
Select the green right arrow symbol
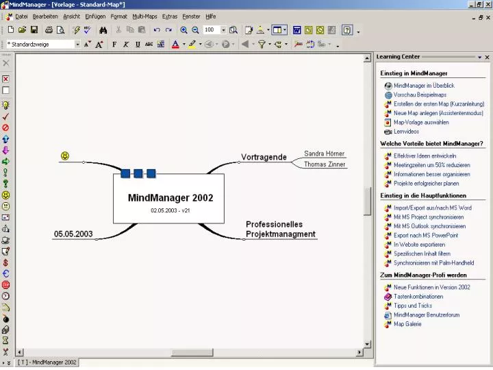coord(5,162)
